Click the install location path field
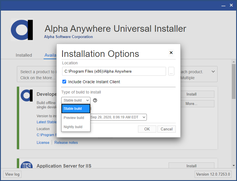 pos(114,71)
